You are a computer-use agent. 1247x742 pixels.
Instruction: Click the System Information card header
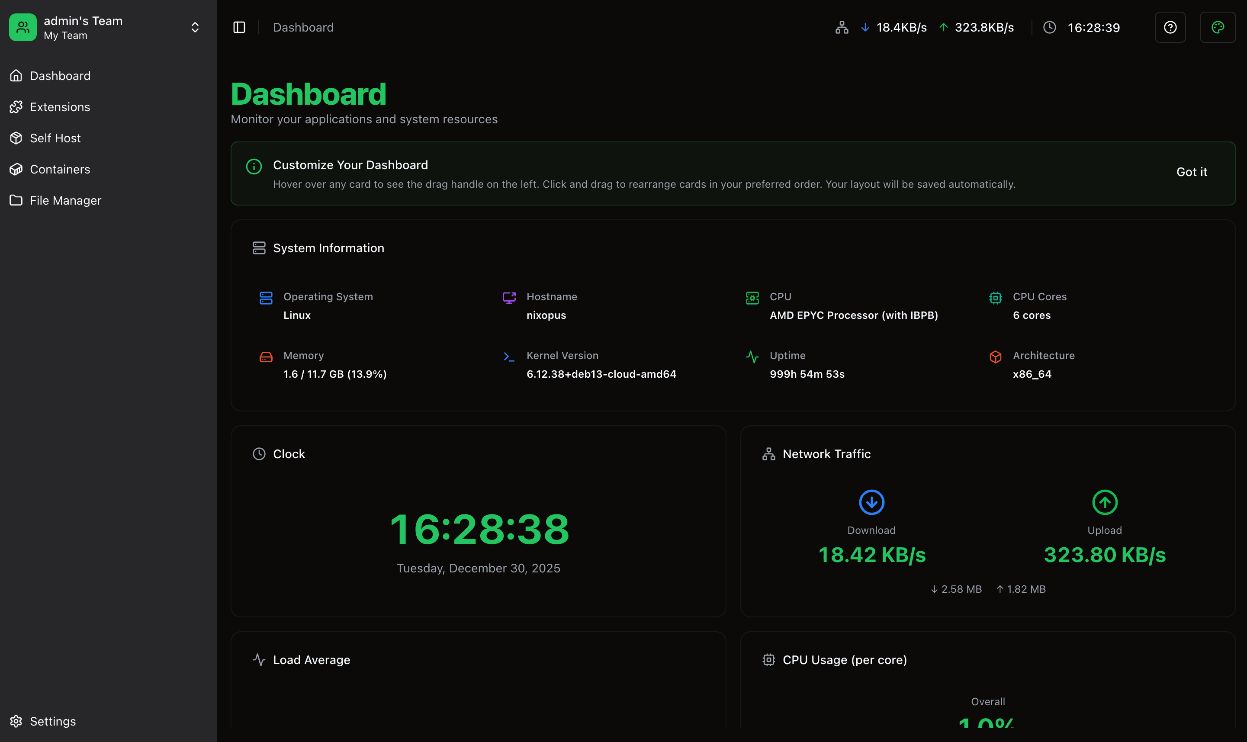pyautogui.click(x=328, y=248)
